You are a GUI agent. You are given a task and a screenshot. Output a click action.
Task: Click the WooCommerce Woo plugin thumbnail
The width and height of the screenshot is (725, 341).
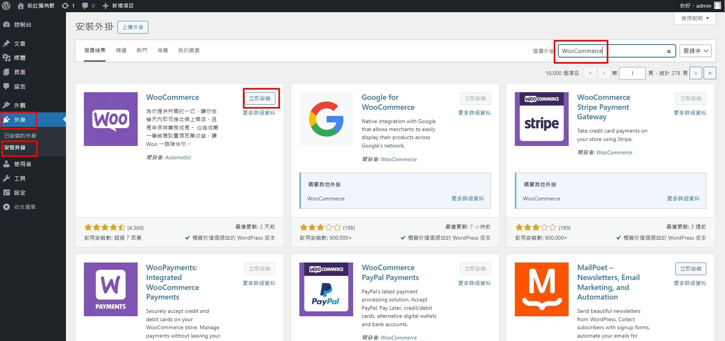111,119
